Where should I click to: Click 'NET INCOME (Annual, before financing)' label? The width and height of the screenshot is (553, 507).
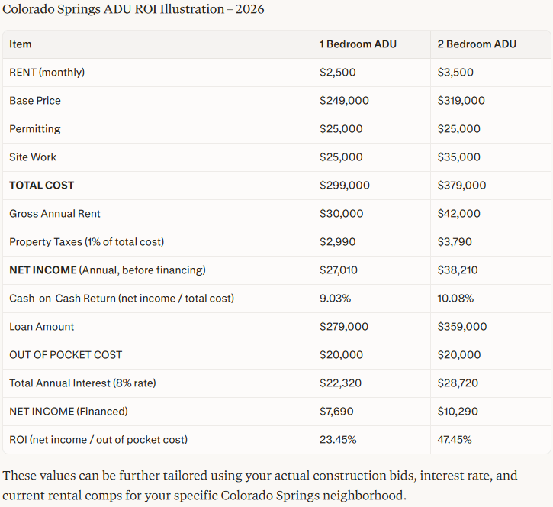pos(108,270)
